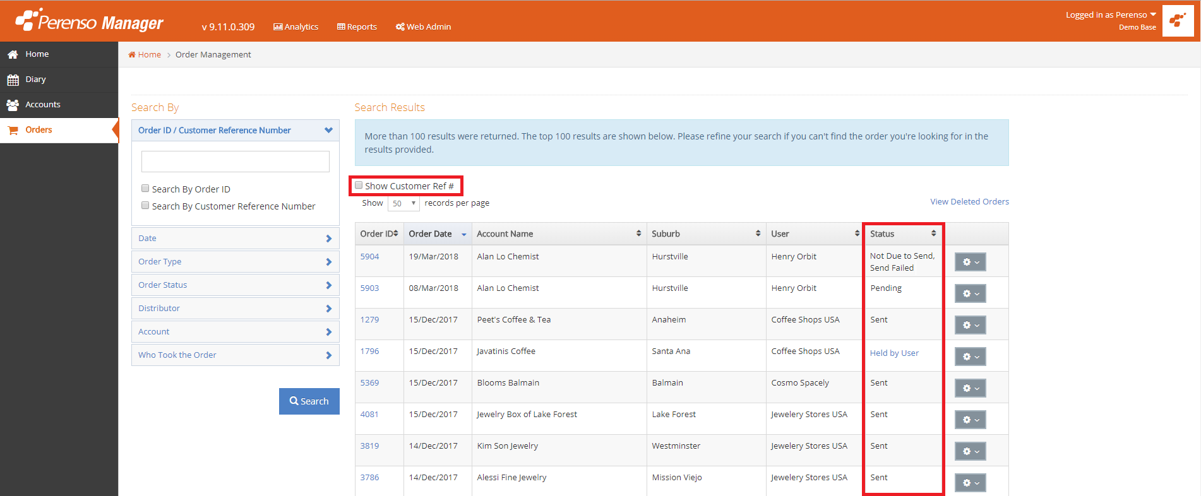Open the Analytics menu
The image size is (1201, 496).
point(296,27)
